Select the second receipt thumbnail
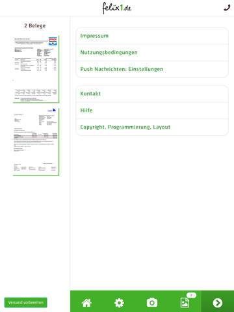The image size is (234, 312). pyautogui.click(x=36, y=142)
